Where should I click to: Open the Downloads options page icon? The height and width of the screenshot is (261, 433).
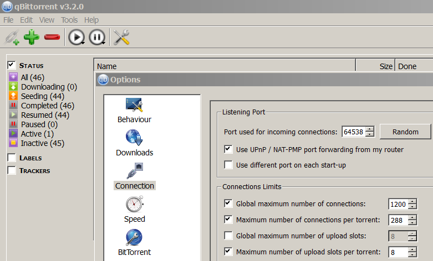(x=134, y=137)
